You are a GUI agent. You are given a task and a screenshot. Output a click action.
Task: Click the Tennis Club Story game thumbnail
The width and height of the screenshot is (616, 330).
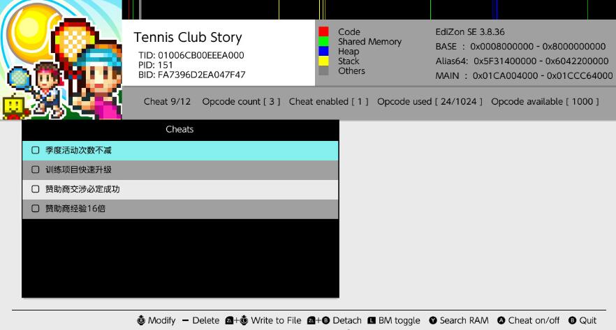tap(61, 60)
